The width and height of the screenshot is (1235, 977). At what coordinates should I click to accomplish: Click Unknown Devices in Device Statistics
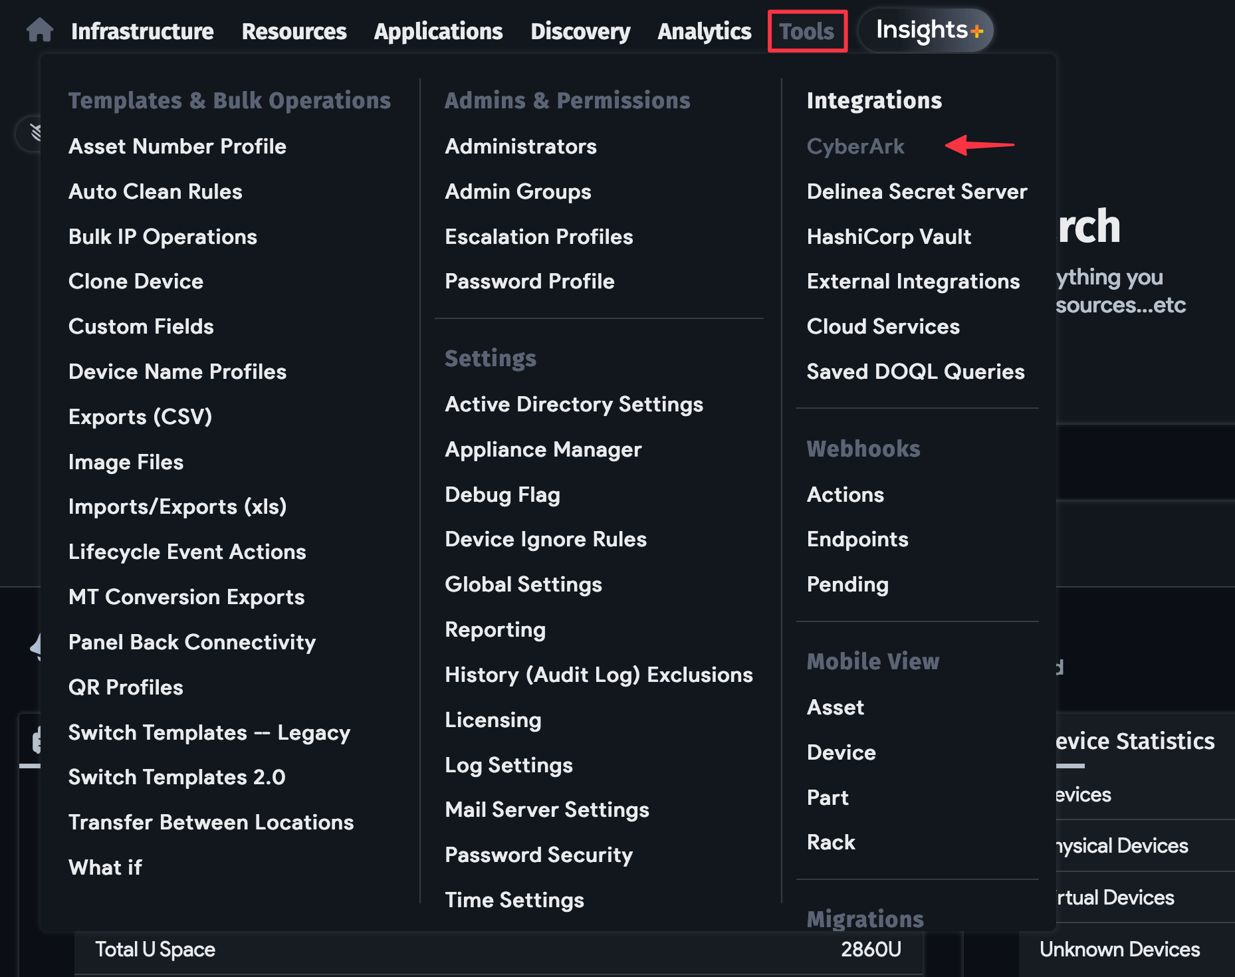coord(1119,949)
